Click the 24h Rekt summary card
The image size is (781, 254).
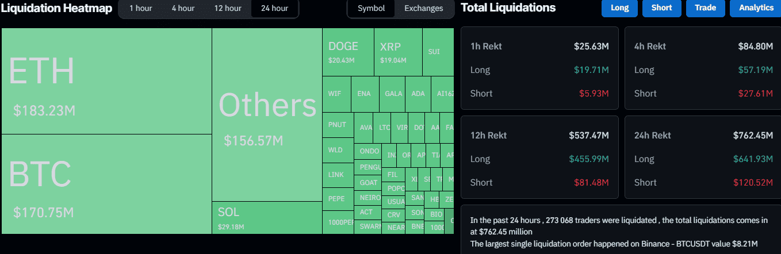[702, 157]
